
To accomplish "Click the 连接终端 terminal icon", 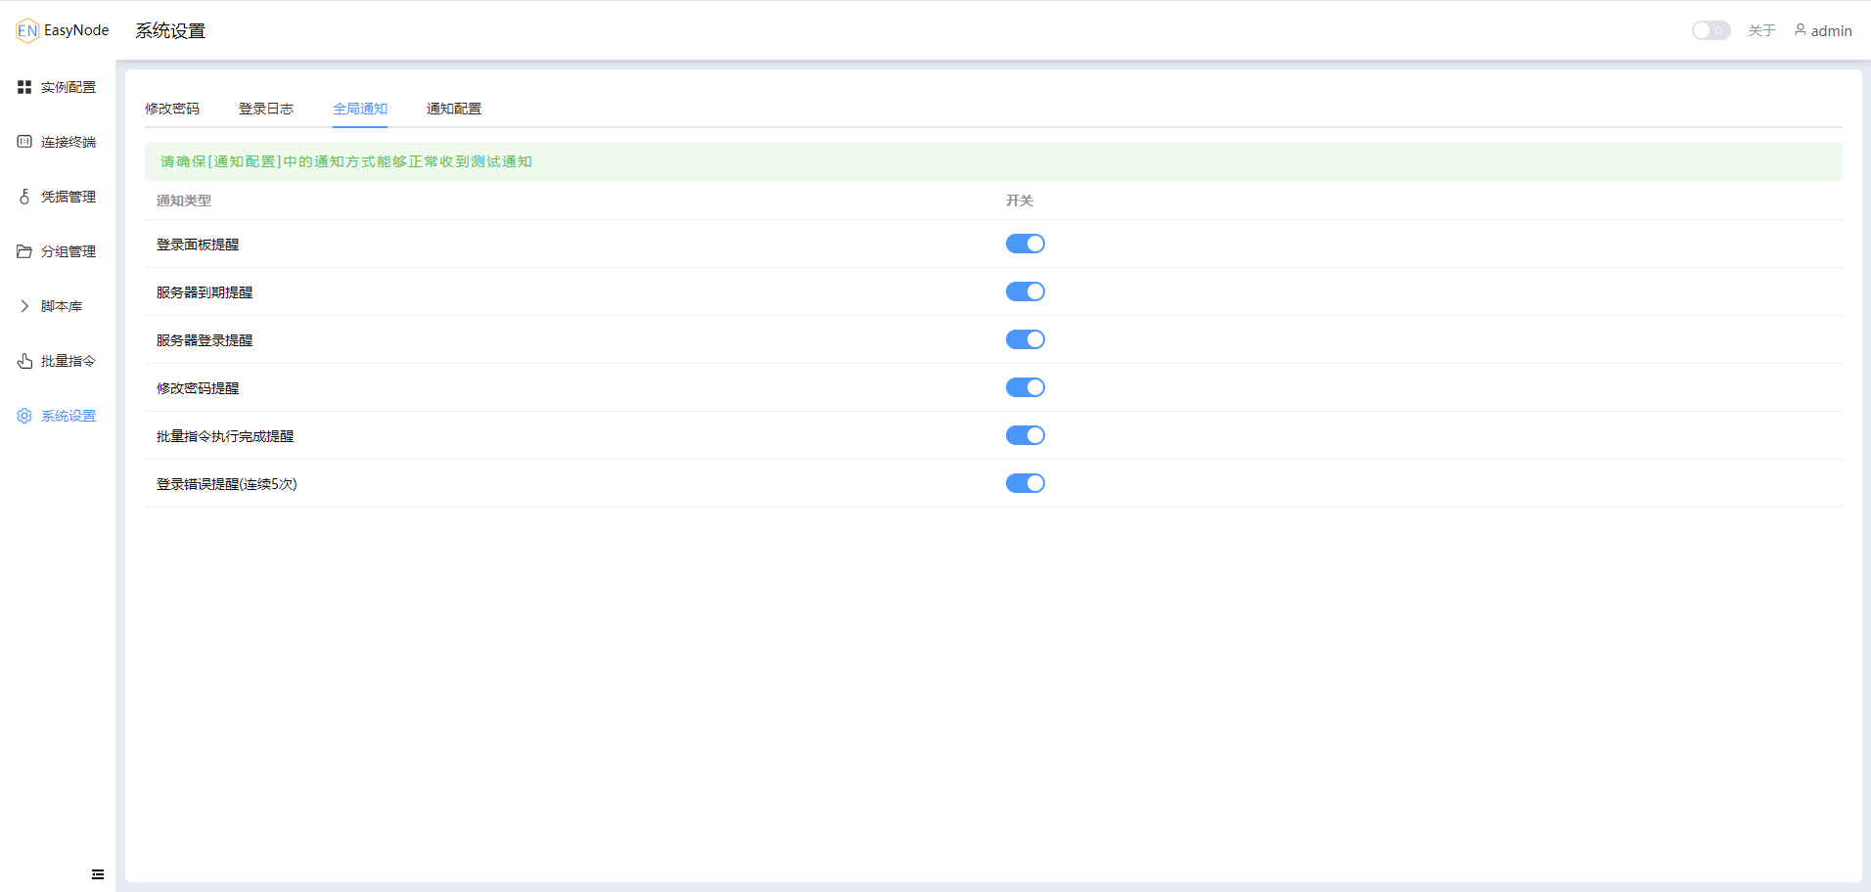I will pos(24,142).
